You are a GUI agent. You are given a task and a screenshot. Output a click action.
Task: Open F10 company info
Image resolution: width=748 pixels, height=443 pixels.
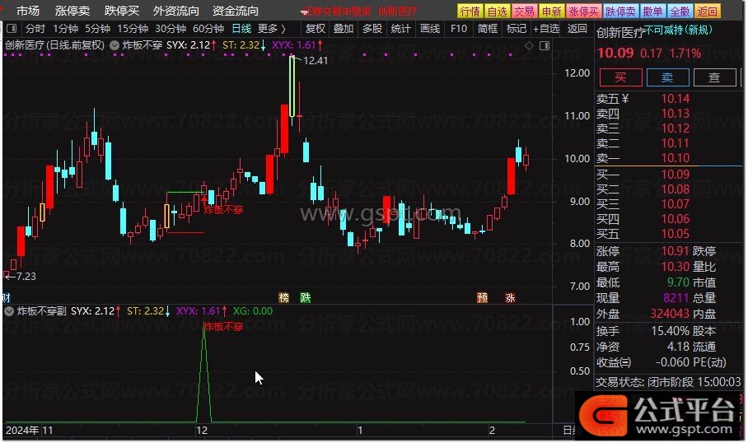point(459,29)
